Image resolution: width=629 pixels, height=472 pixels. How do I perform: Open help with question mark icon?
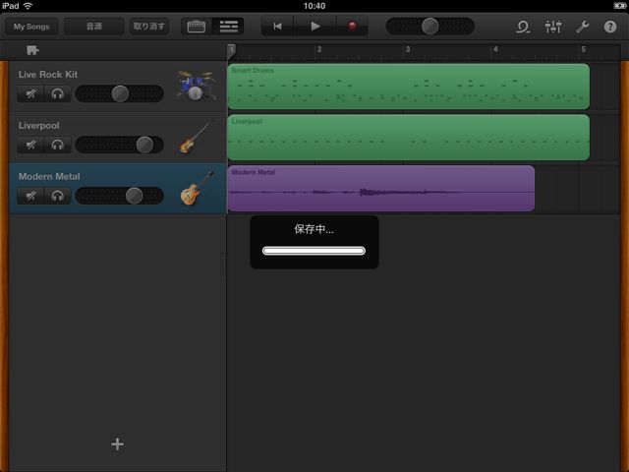(x=610, y=27)
